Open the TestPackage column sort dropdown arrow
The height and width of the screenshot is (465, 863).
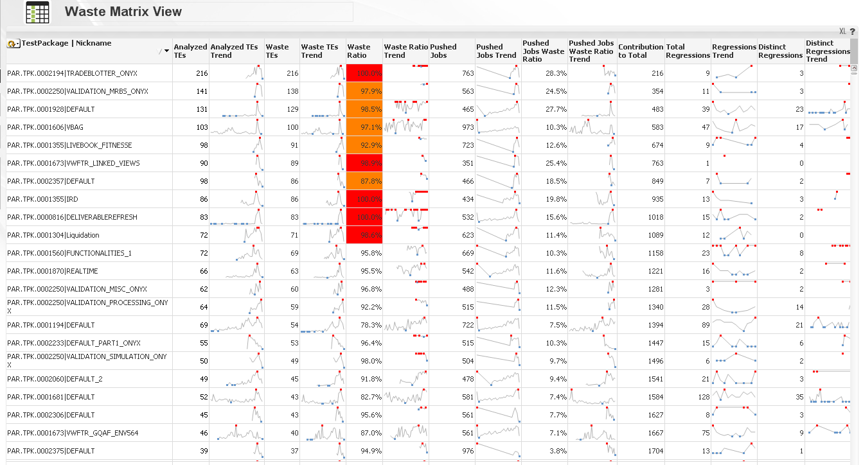[x=167, y=51]
